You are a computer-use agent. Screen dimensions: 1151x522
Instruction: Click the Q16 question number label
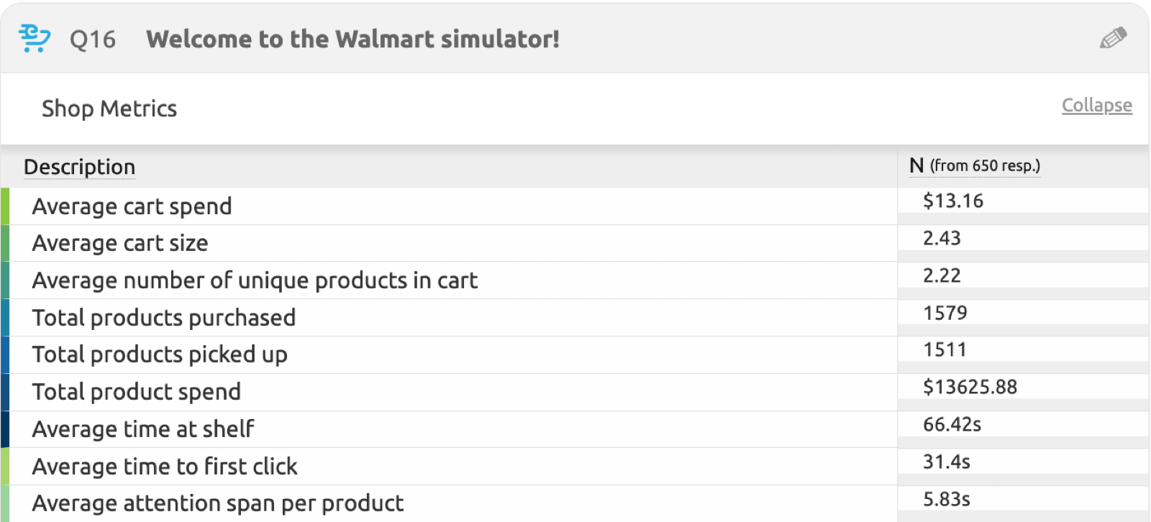tap(92, 40)
